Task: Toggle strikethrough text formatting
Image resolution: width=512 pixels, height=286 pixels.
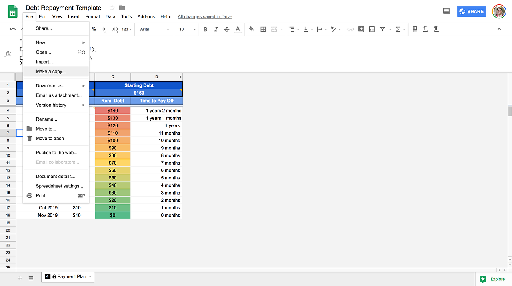Action: (x=227, y=29)
